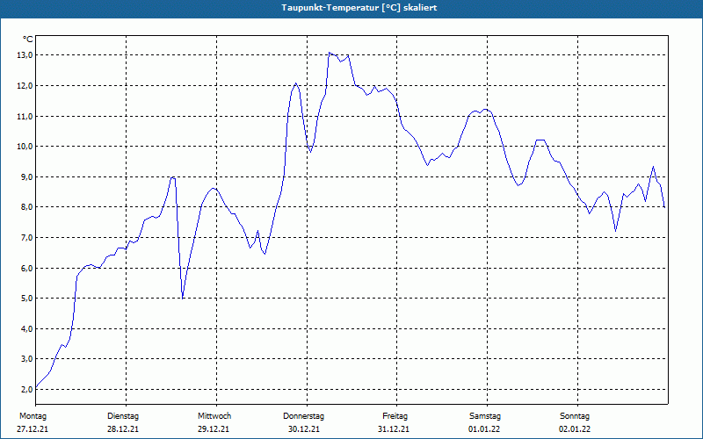Click the date 02.01.22

click(575, 429)
